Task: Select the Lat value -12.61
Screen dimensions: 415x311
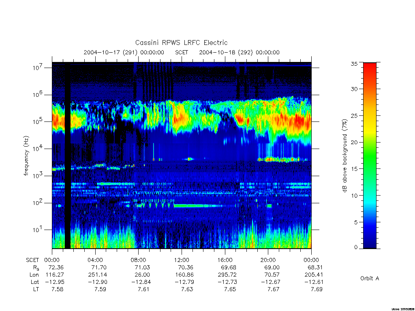Action: coord(314,282)
